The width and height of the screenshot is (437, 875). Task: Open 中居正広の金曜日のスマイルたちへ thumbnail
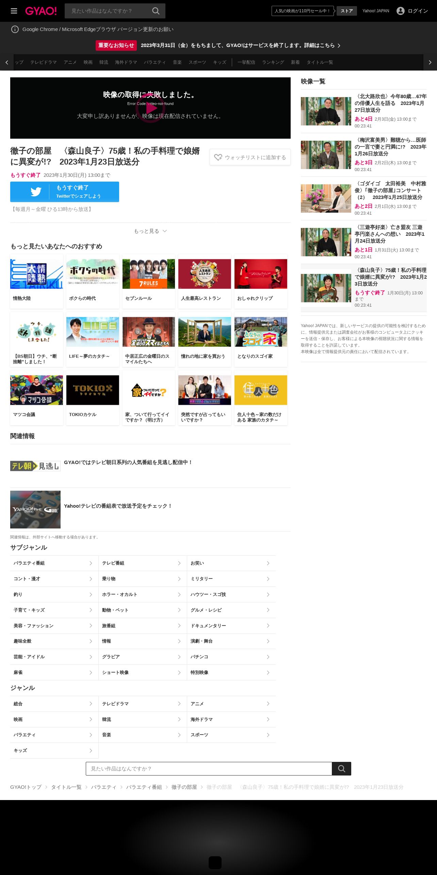pos(149,332)
